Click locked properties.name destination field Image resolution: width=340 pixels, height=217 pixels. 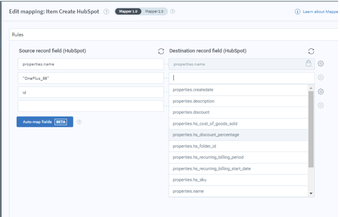(242, 64)
